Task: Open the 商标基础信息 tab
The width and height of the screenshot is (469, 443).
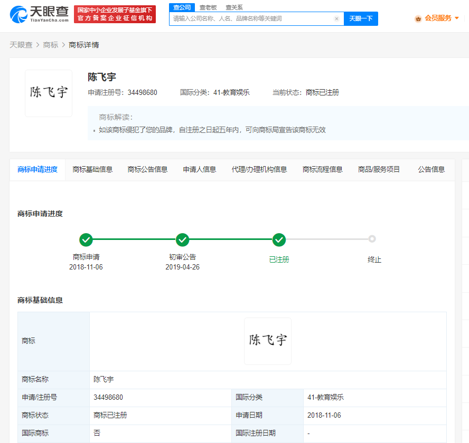Action: (x=92, y=169)
